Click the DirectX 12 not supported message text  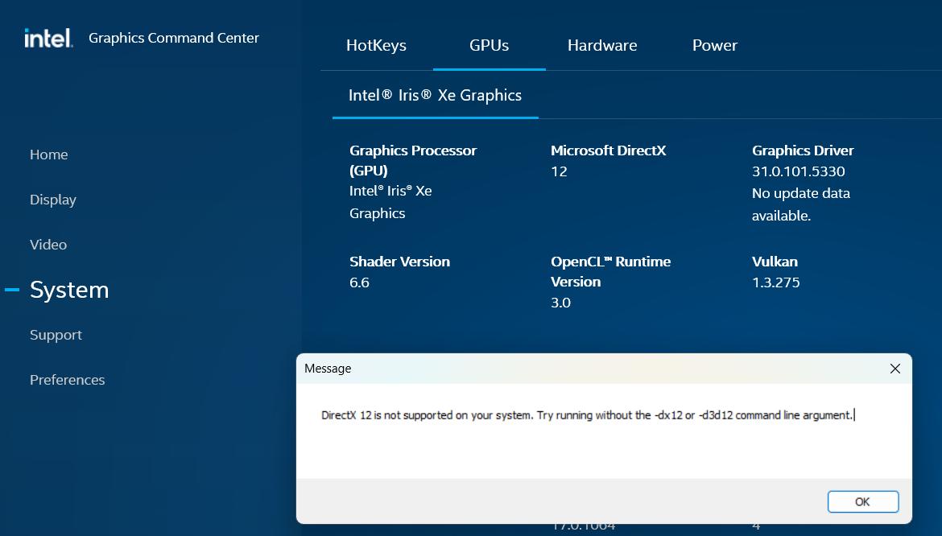pyautogui.click(x=587, y=414)
